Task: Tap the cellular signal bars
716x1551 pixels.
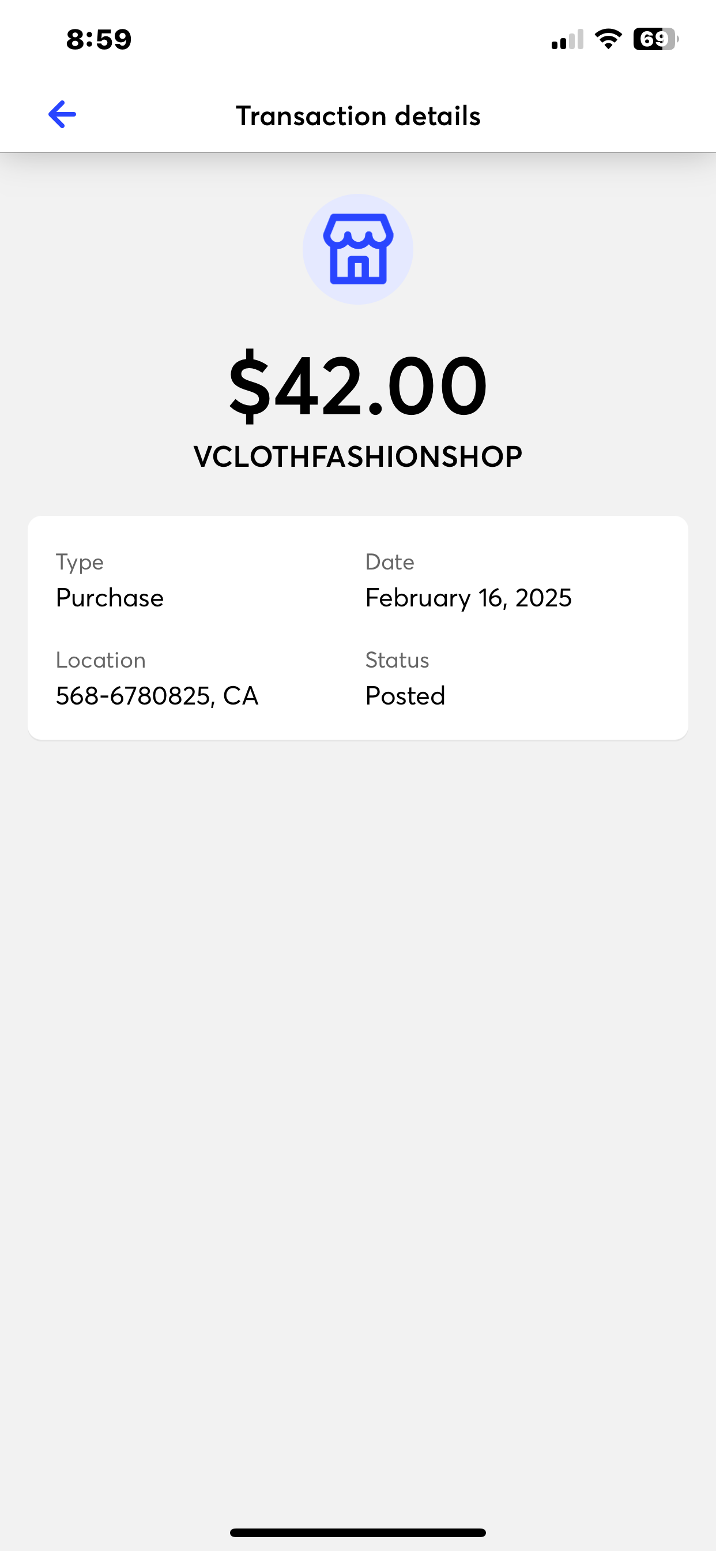Action: 567,40
